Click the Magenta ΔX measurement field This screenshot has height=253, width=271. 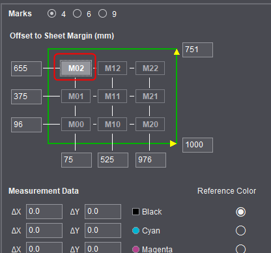click(44, 248)
